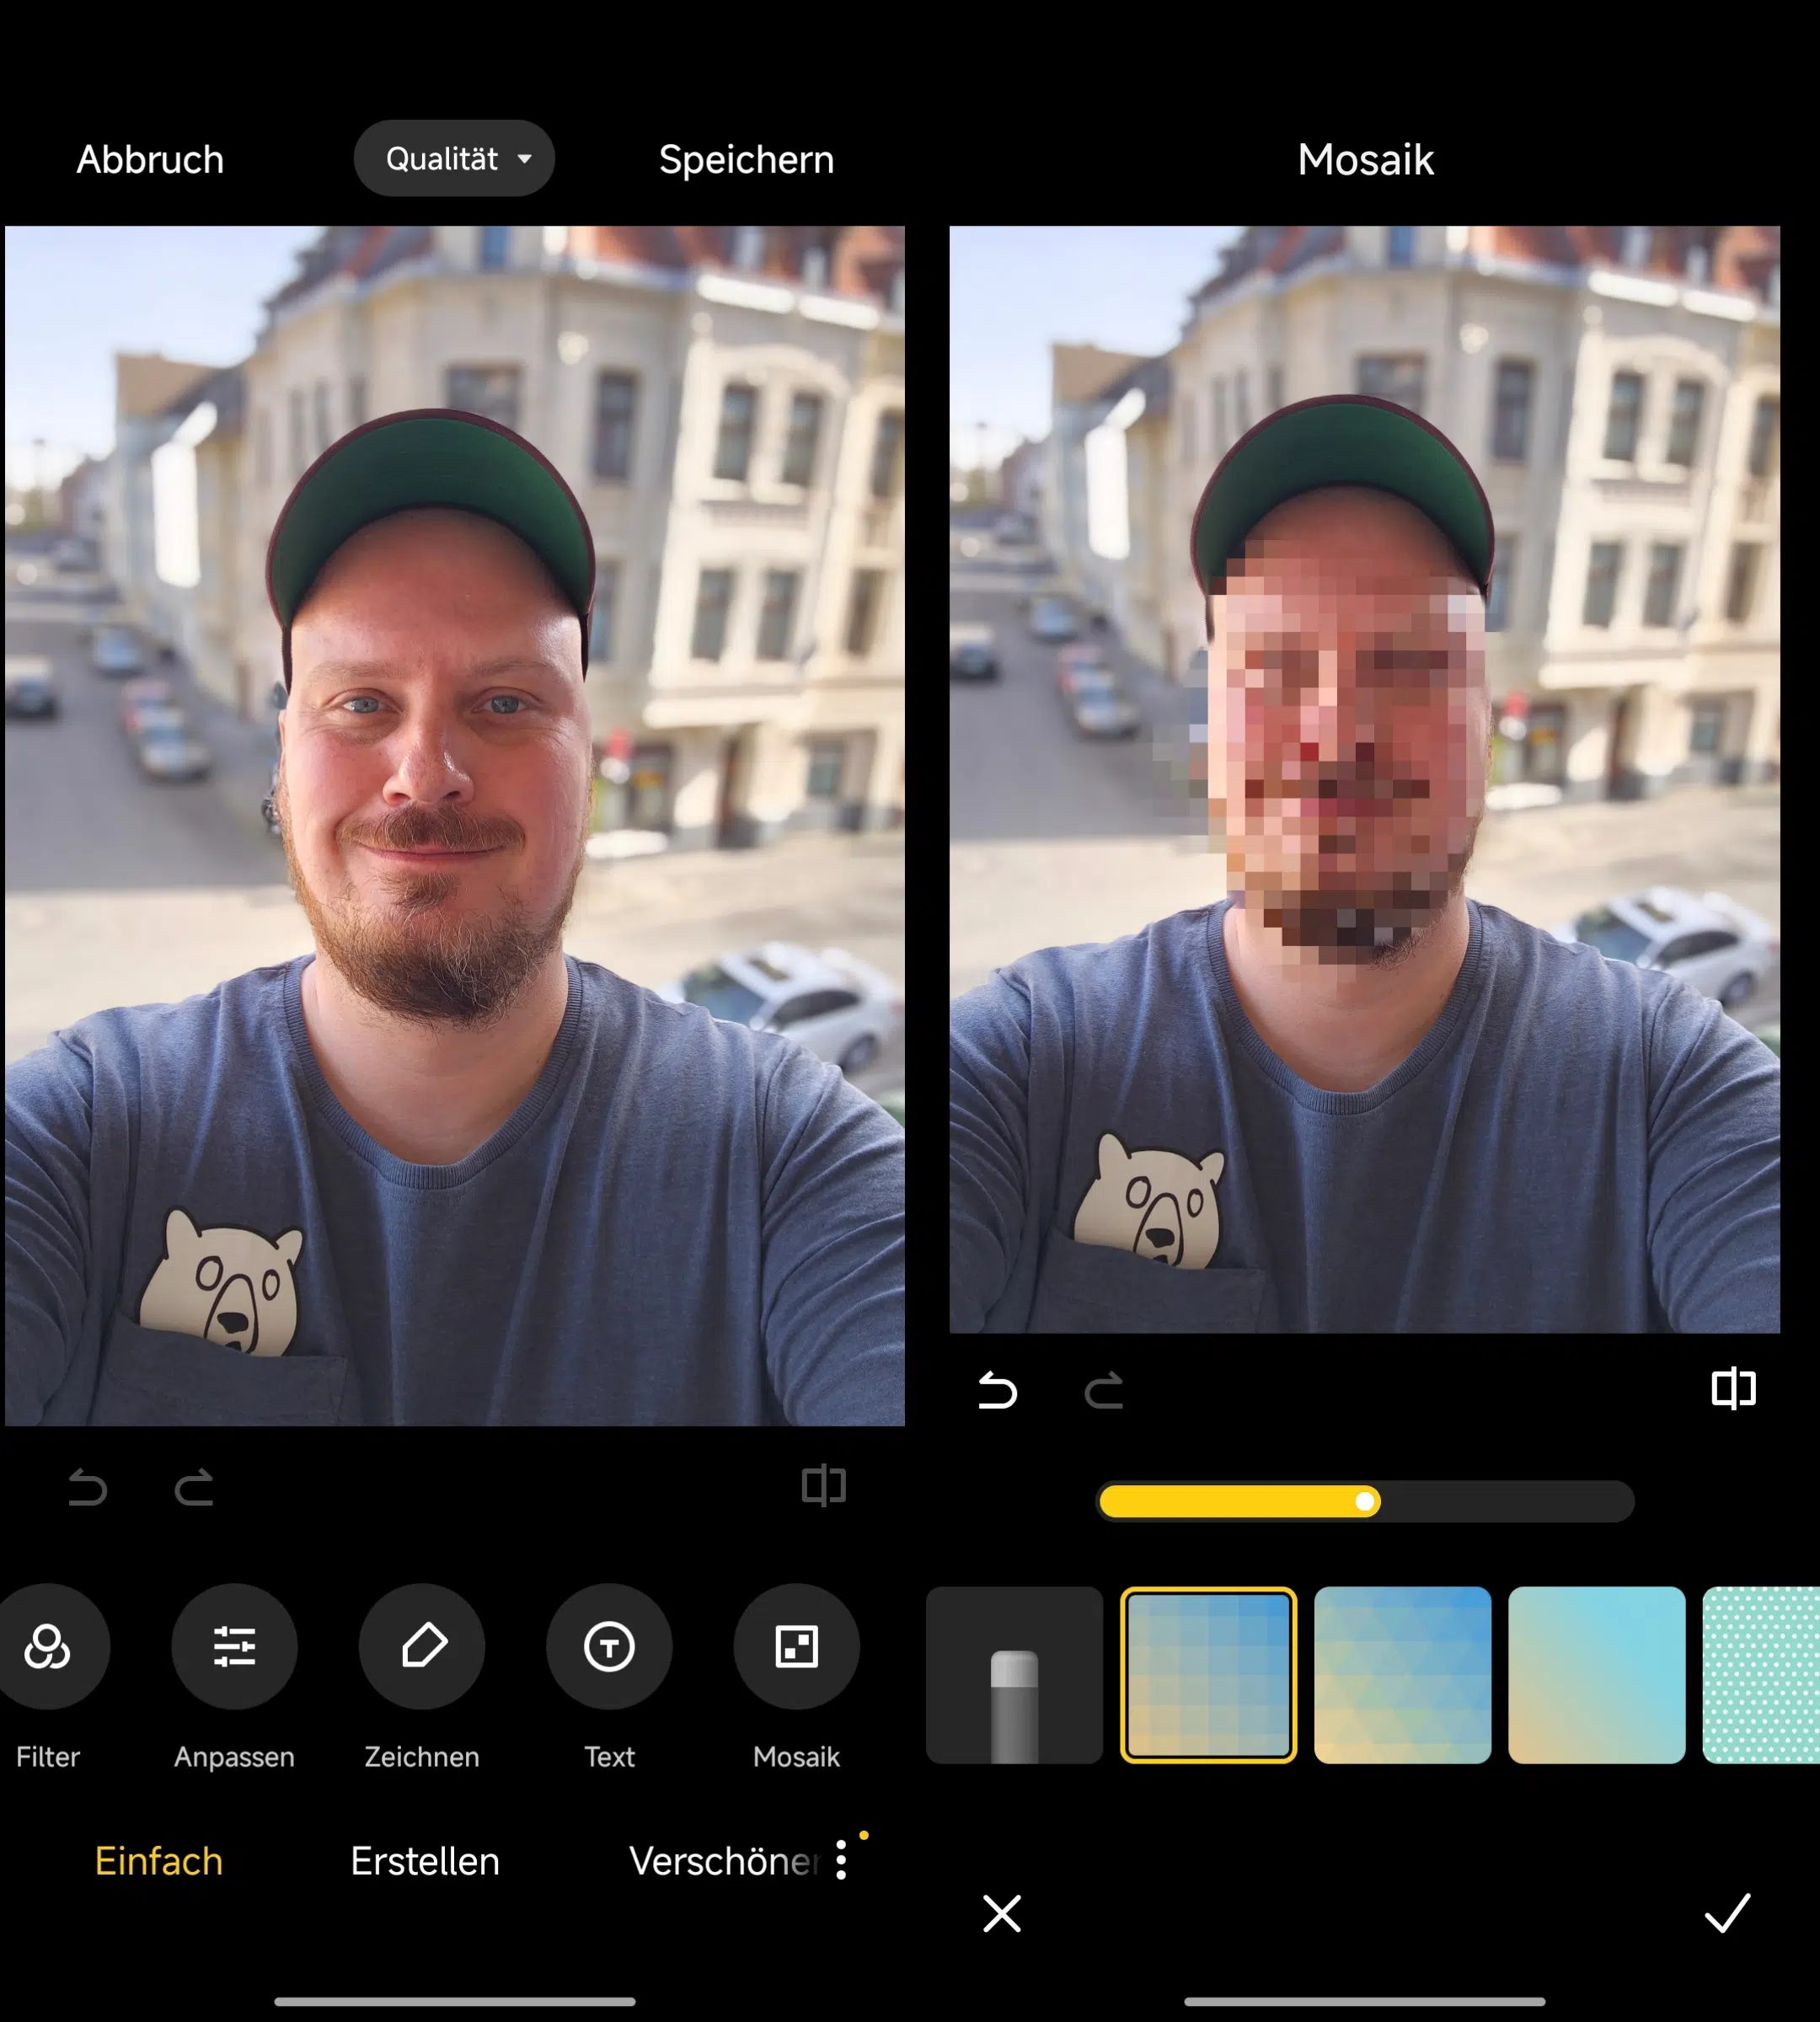Select the square pixel mosaic style

tap(1208, 1675)
